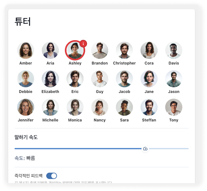
Task: Toggle the 즉각적인 피드백 switch off
Action: (52, 176)
